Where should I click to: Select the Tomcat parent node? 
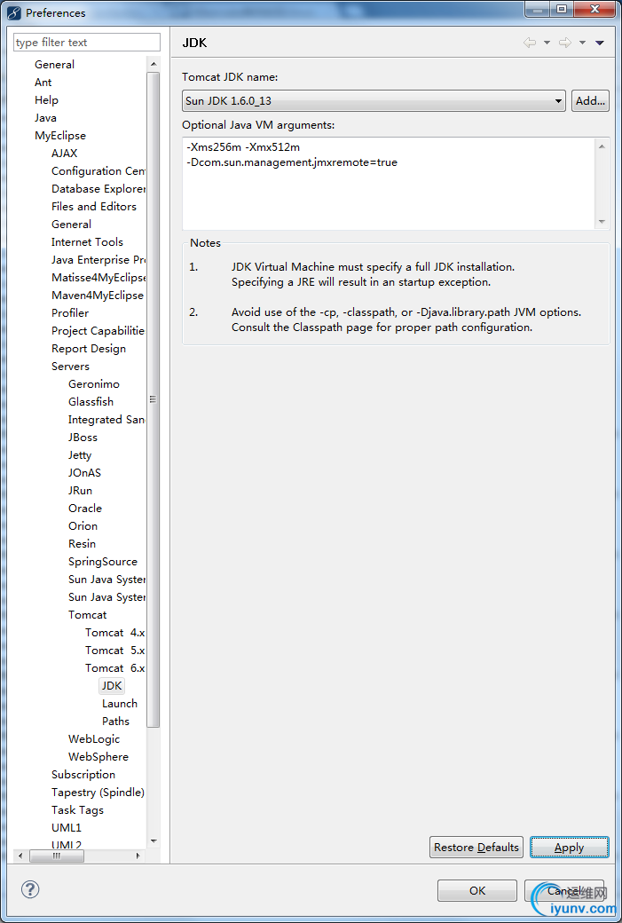pyautogui.click(x=87, y=614)
